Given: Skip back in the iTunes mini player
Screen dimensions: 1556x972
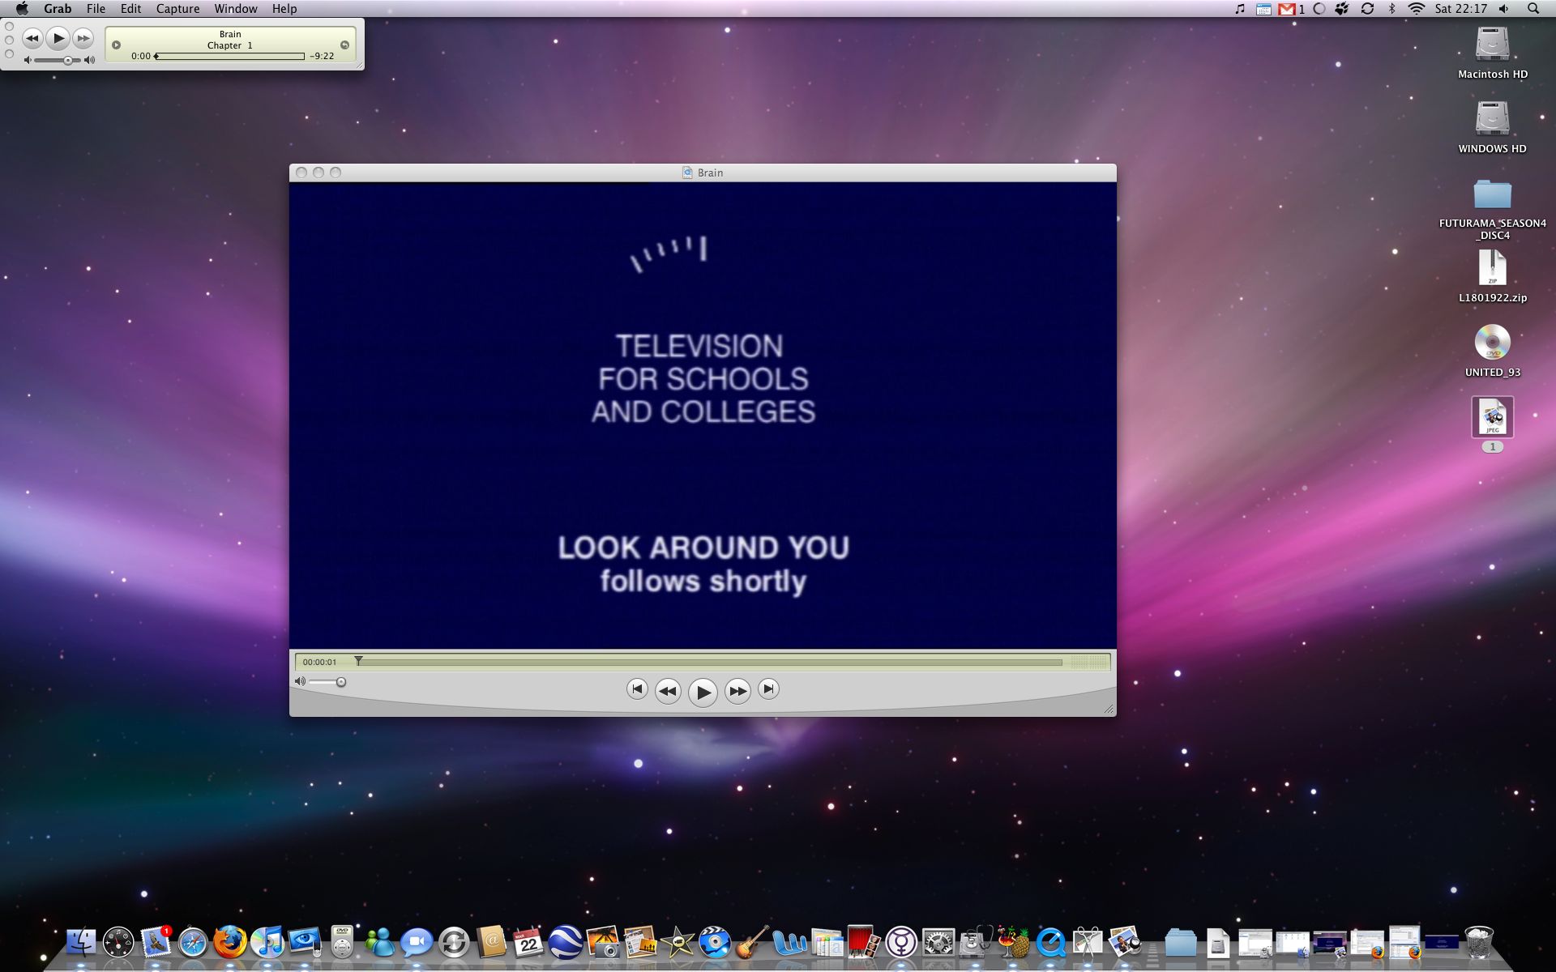Looking at the screenshot, I should tap(32, 38).
